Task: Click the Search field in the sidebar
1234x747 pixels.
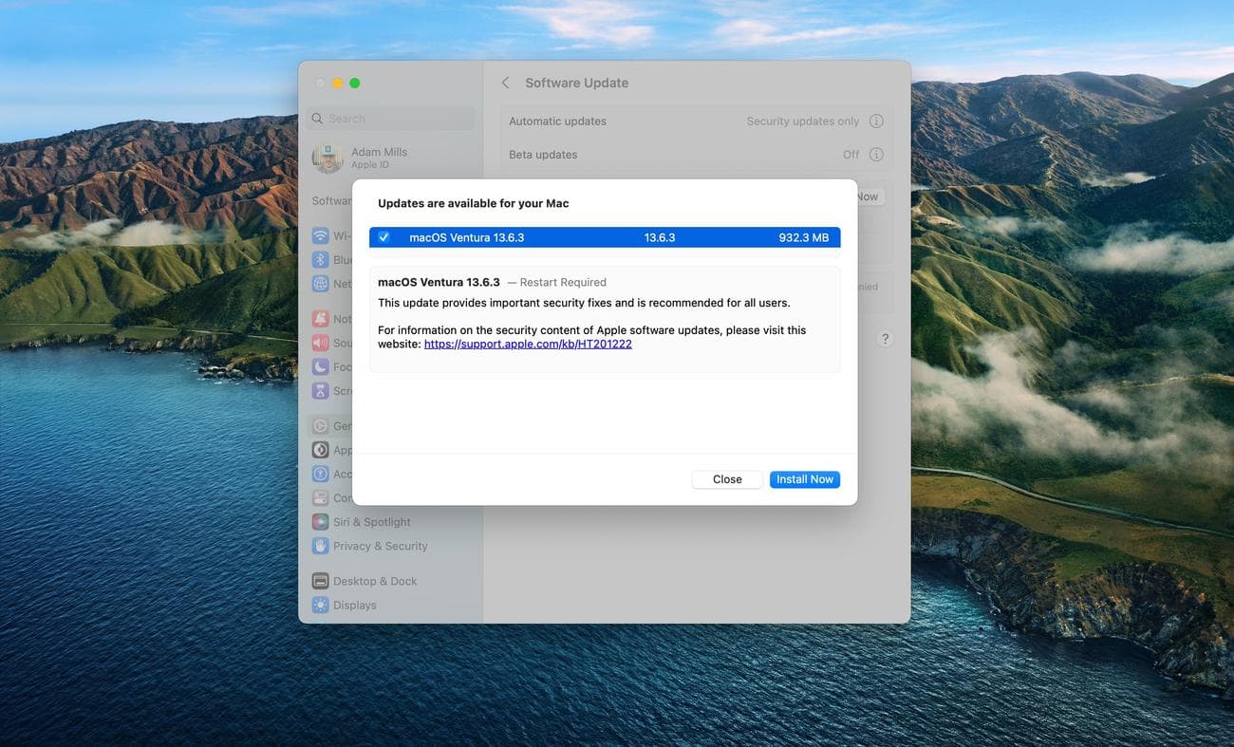Action: click(393, 119)
